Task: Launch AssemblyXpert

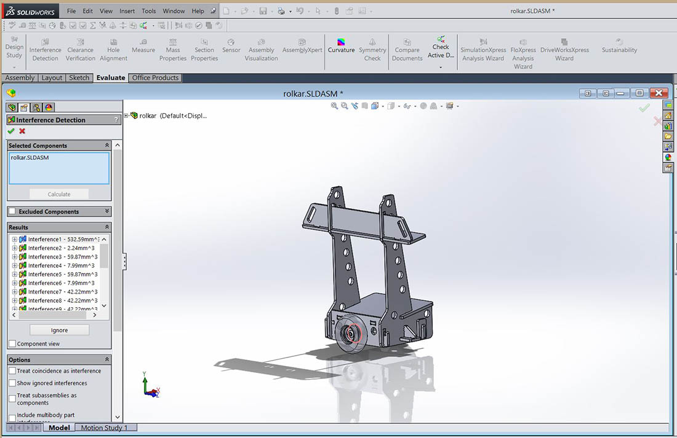Action: click(x=302, y=45)
